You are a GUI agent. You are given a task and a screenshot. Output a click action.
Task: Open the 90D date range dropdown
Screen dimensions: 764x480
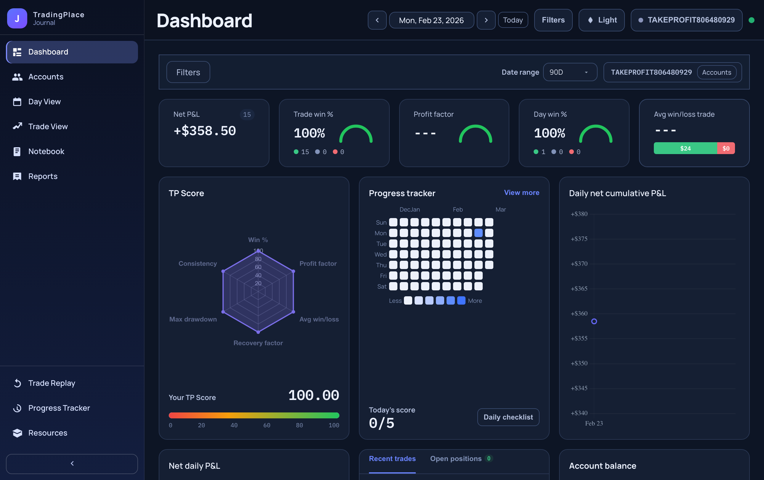570,72
